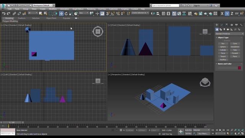
Task: Toggle the 3D Snaps button
Action: (108, 14)
